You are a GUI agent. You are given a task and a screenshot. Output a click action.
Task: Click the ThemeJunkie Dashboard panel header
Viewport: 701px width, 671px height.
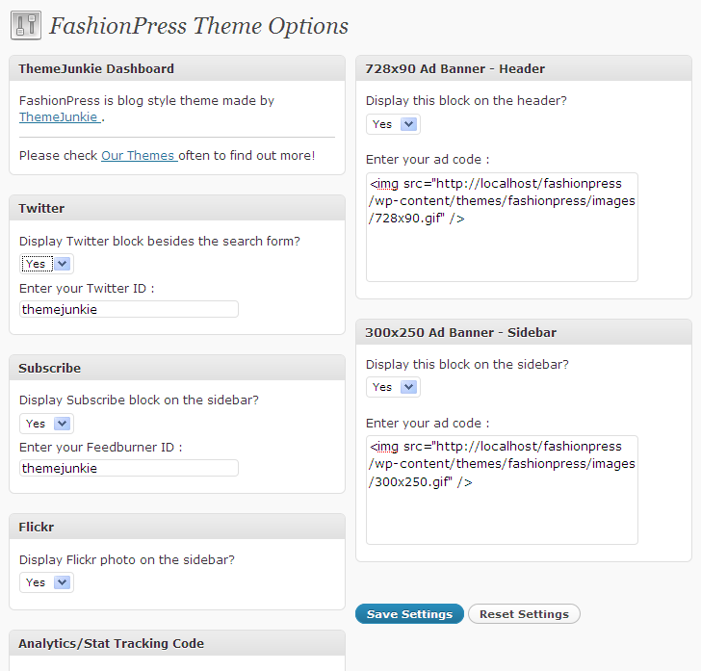tap(177, 68)
